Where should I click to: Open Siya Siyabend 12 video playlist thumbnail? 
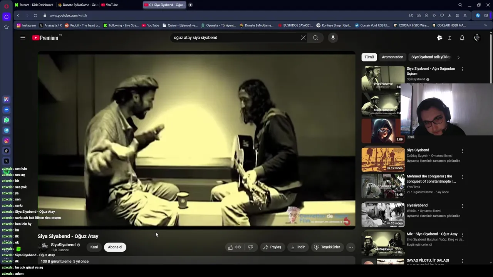383,159
